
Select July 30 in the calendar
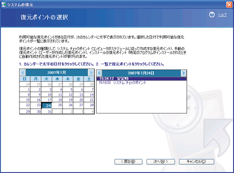coord(36,111)
